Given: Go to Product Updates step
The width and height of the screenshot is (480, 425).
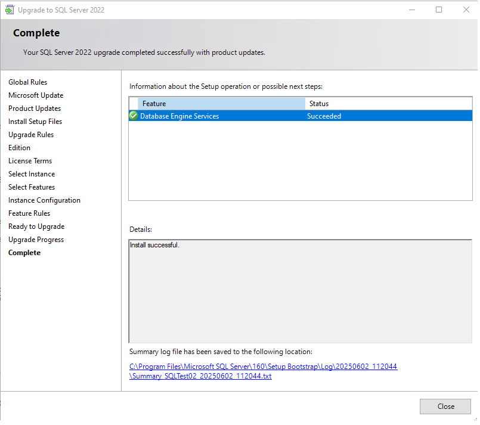Looking at the screenshot, I should pyautogui.click(x=35, y=108).
